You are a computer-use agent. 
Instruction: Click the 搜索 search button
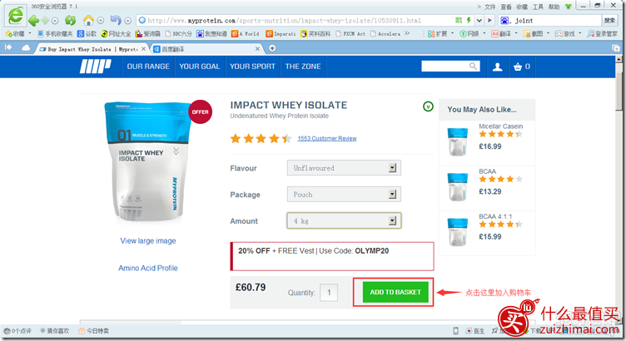pos(609,20)
